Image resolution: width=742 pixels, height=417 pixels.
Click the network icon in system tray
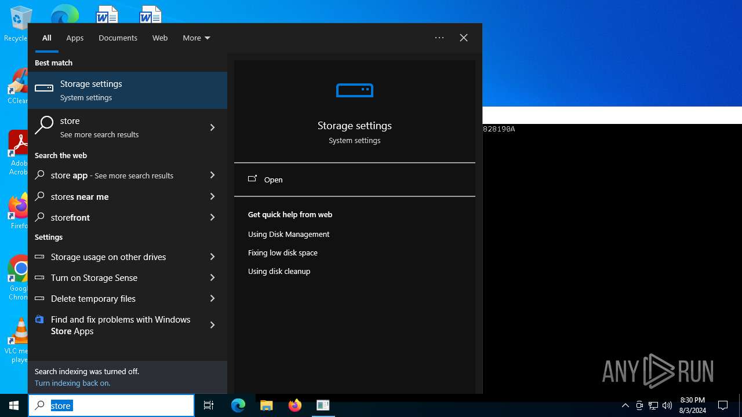[x=653, y=405]
